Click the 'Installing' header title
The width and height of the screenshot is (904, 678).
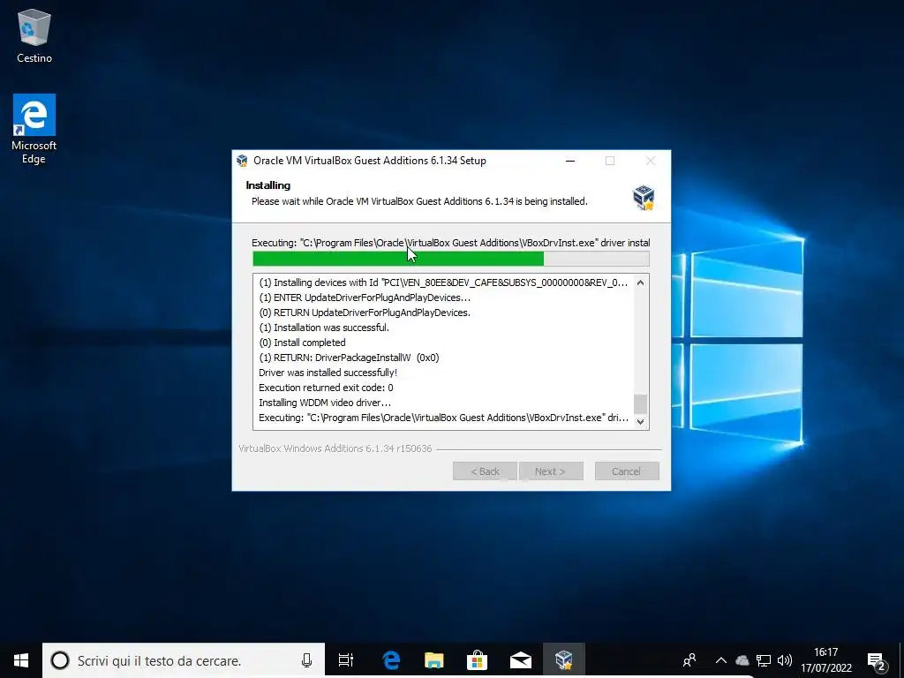click(x=268, y=185)
